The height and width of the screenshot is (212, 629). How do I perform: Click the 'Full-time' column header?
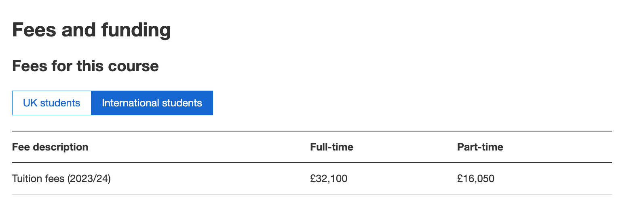[x=331, y=147]
